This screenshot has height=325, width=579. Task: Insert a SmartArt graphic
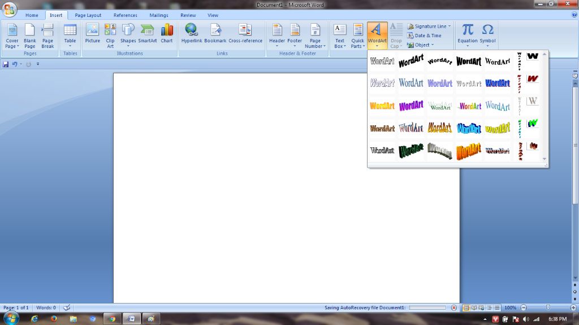pos(148,33)
